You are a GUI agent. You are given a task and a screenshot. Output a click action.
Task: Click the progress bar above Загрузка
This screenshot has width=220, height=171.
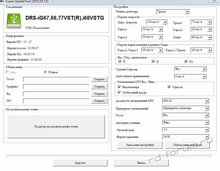pyautogui.click(x=109, y=156)
